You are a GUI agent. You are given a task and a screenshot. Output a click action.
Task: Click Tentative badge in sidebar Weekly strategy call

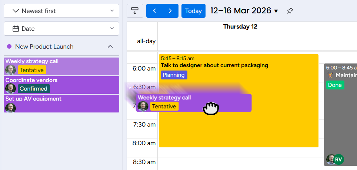tap(32, 70)
